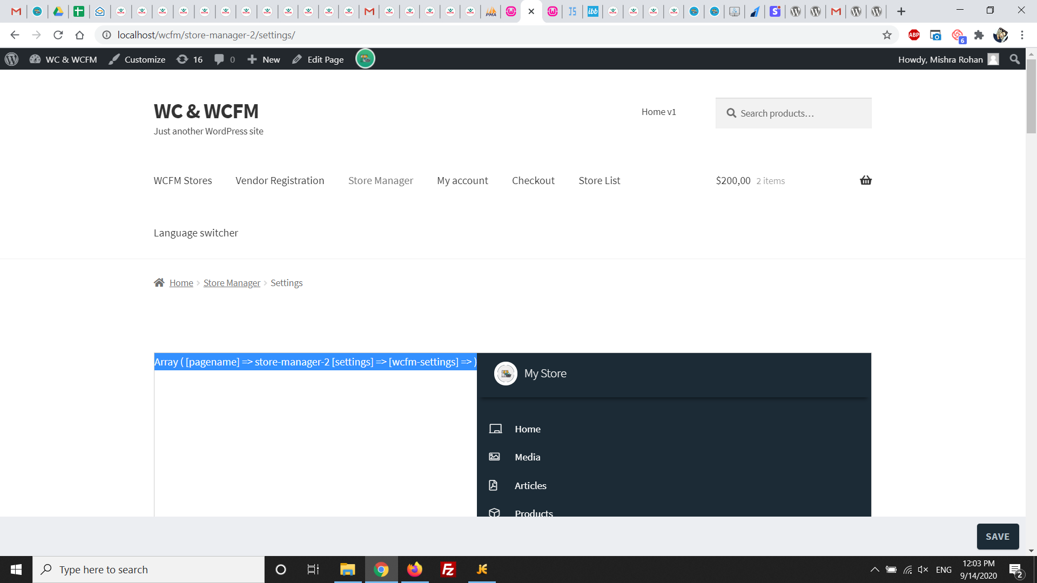Click the page vertical scrollbar thumb
The image size is (1037, 583).
tap(1031, 96)
